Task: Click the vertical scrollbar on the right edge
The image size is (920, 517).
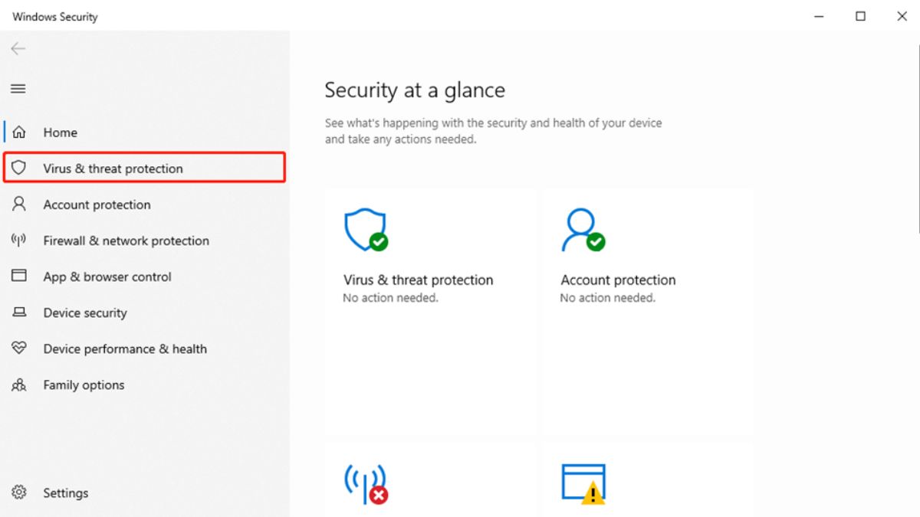Action: (917, 138)
